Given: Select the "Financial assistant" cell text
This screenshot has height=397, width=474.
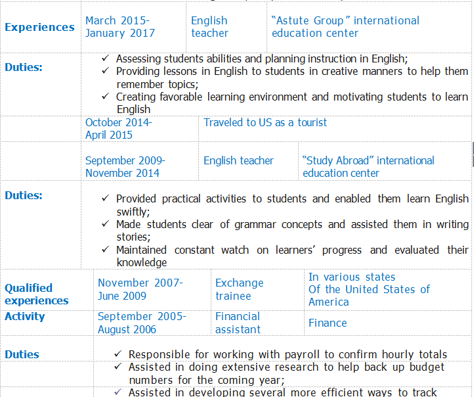Looking at the screenshot, I should [x=238, y=323].
